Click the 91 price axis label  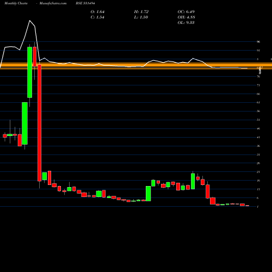[258, 51]
